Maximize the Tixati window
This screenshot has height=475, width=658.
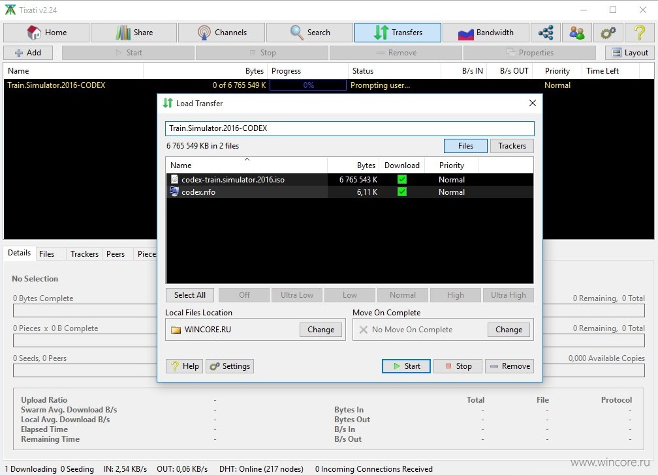click(x=613, y=10)
